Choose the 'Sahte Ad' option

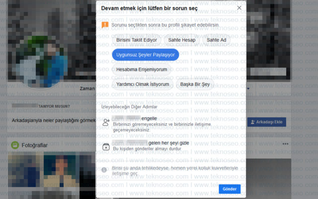(217, 40)
